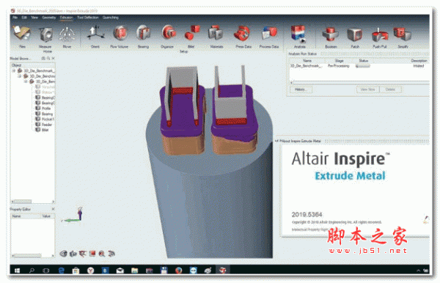Screen dimensions: 440x283
Task: Click the View Now button
Action: (367, 89)
